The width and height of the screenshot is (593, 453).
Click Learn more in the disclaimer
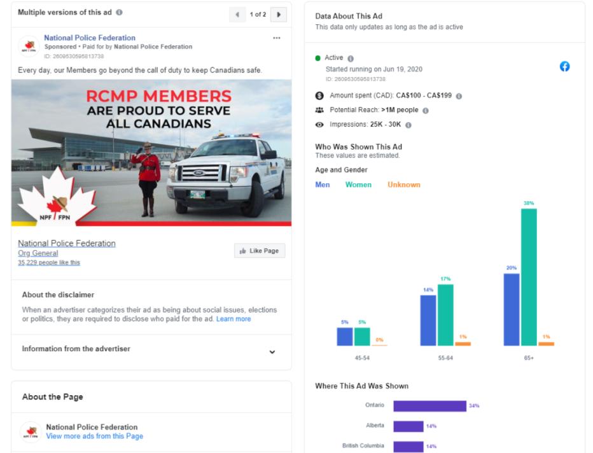click(234, 319)
